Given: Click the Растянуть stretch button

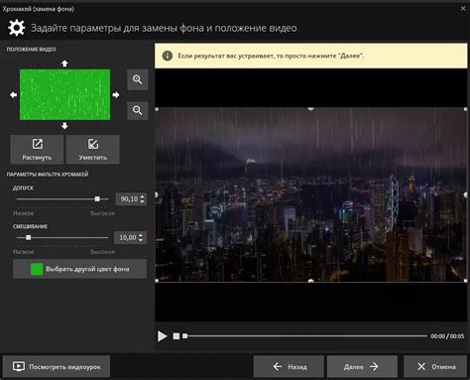Looking at the screenshot, I should (x=37, y=150).
